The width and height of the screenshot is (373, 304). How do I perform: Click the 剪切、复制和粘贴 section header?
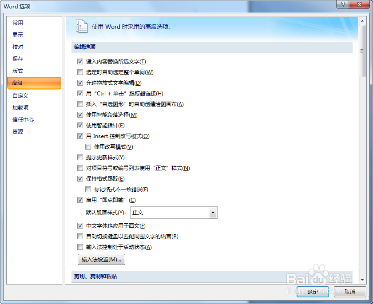click(x=212, y=276)
